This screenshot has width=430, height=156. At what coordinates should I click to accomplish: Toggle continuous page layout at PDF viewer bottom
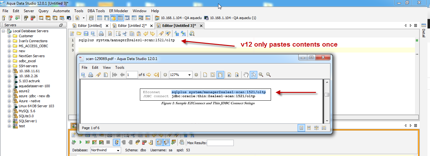coord(309,128)
